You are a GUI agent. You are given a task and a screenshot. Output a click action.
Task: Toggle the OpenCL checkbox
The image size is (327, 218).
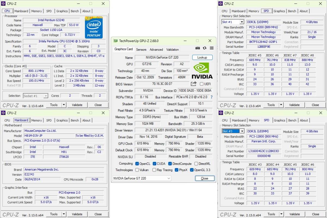137,164
